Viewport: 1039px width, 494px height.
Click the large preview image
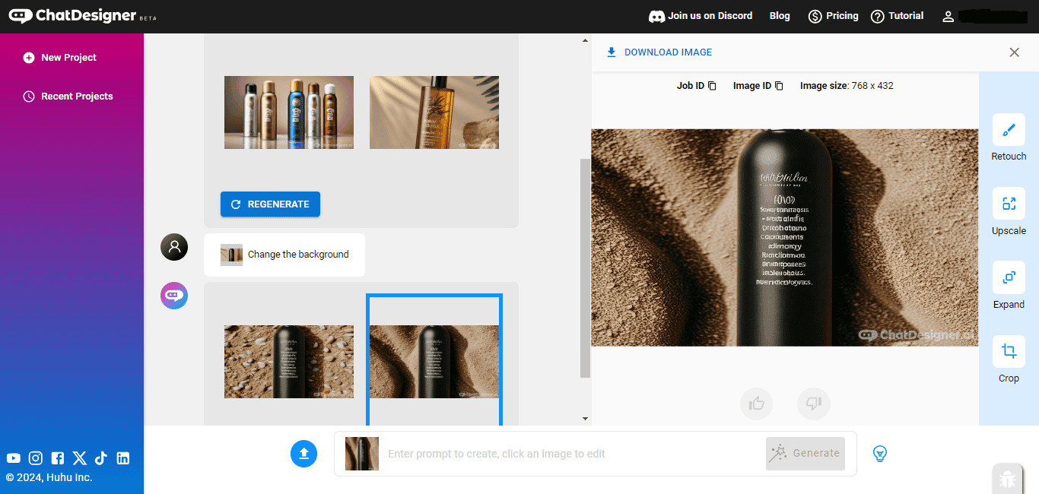(x=785, y=237)
